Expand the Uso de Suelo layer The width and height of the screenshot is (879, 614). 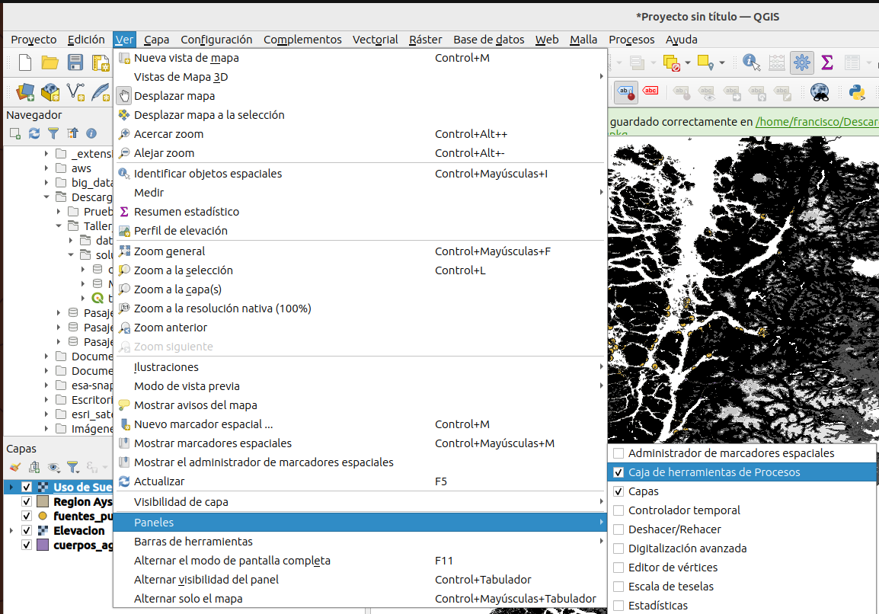(11, 487)
